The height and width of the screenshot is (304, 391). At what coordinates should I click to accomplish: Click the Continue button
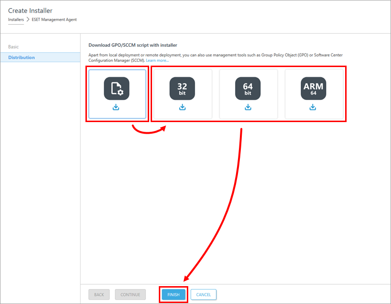tap(130, 294)
